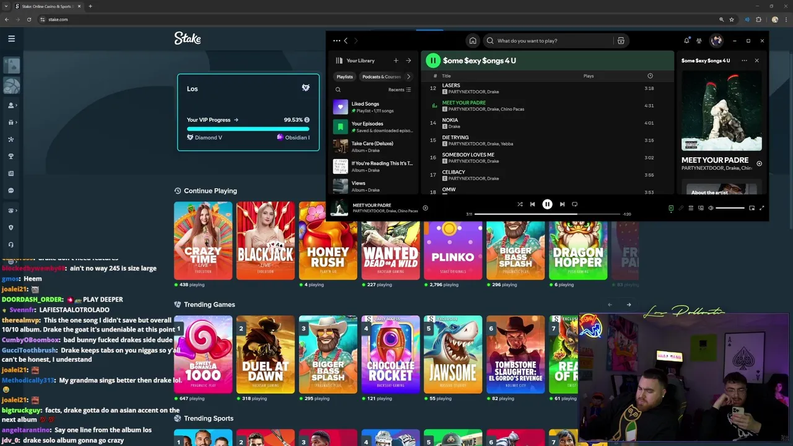Open Duel at Dawn in Trending Games
Image resolution: width=793 pixels, height=446 pixels.
tap(265, 354)
